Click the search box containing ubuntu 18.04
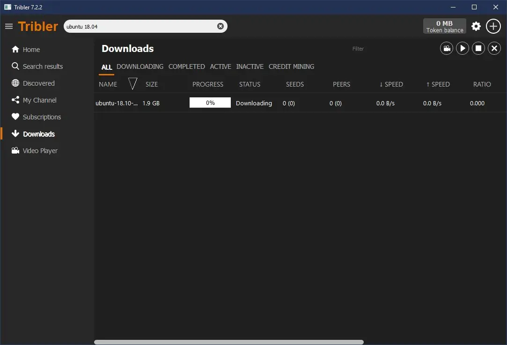507x345 pixels. coord(146,26)
